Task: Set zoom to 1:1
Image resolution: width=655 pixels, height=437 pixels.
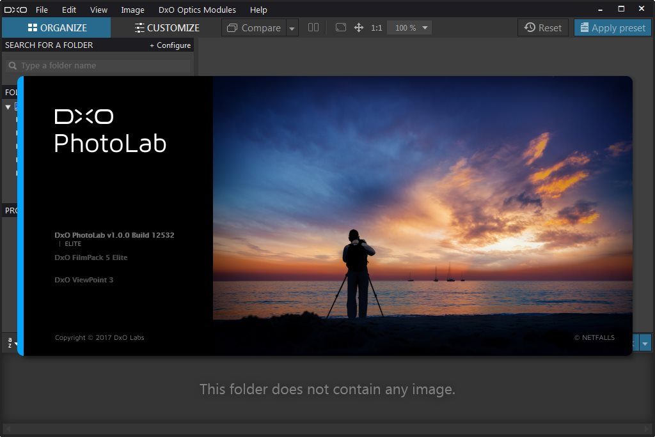Action: tap(376, 28)
